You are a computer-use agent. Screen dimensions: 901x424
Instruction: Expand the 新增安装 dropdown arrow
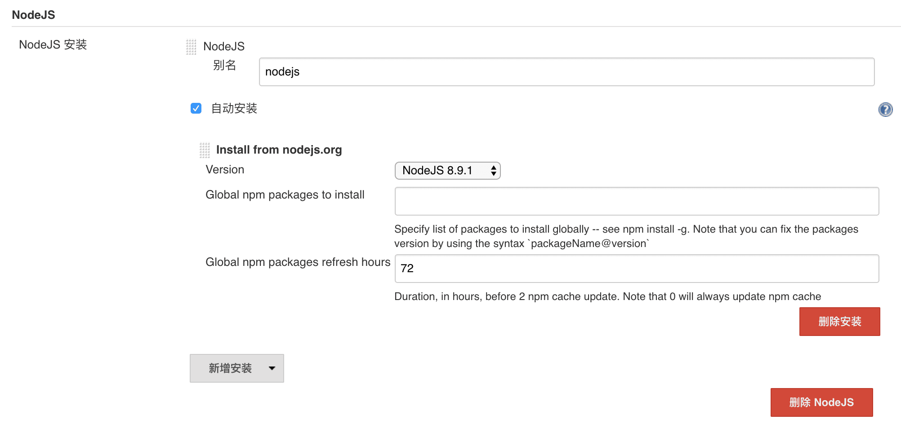[272, 368]
